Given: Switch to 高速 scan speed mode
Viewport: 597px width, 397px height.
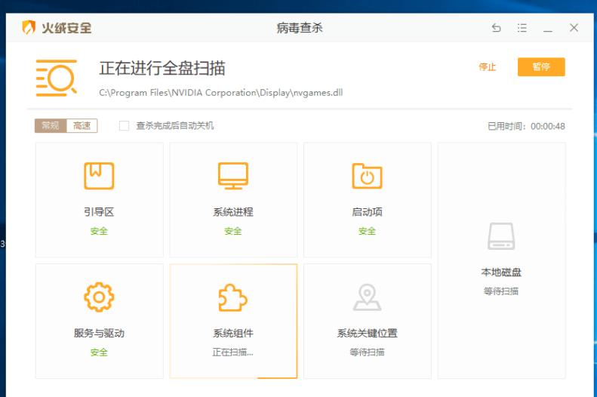Looking at the screenshot, I should click(82, 126).
